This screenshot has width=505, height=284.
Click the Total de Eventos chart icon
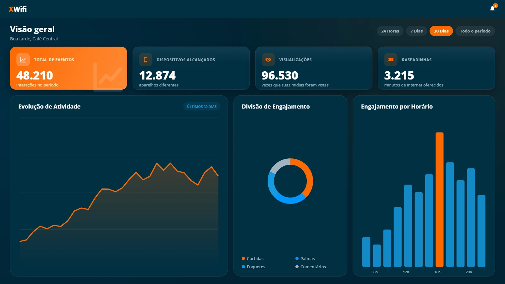click(23, 60)
